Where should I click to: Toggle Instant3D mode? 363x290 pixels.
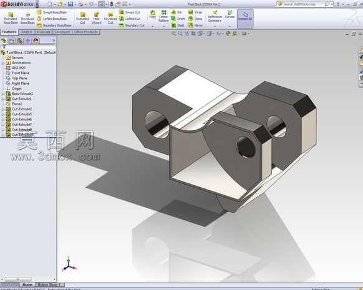pyautogui.click(x=245, y=18)
